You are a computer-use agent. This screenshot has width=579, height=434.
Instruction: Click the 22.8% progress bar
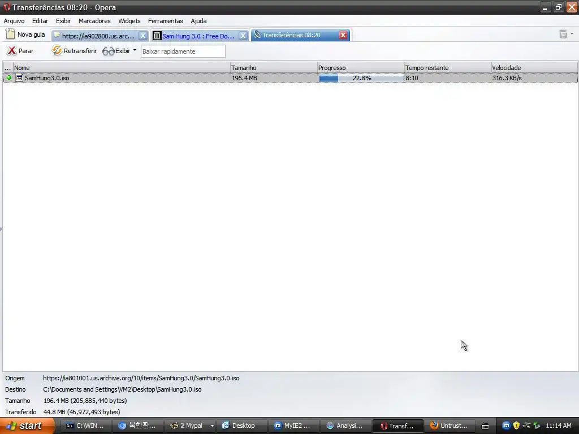(361, 78)
